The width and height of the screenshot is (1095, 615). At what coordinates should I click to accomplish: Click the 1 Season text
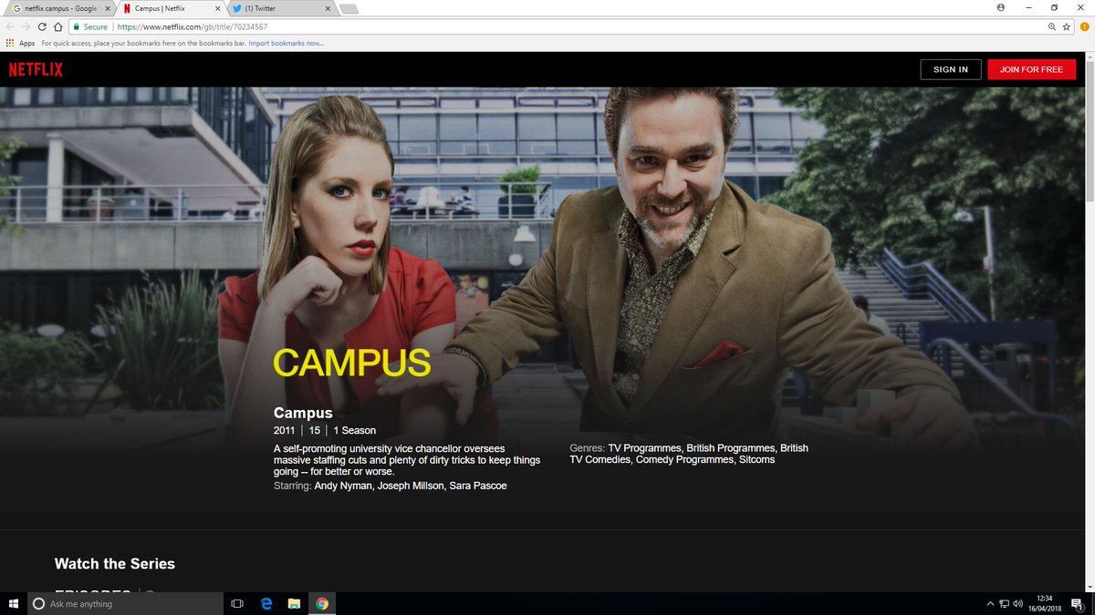click(354, 430)
